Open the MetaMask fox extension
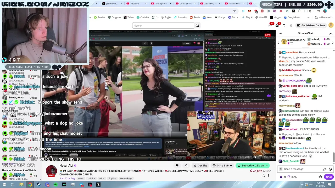The image size is (335, 188). 249,11
